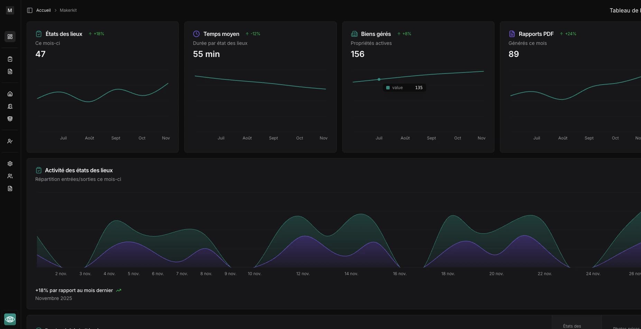Screen dimensions: 641x329
Task: Toggle the sidebar panel via the collapse icon
Action: coord(29,10)
